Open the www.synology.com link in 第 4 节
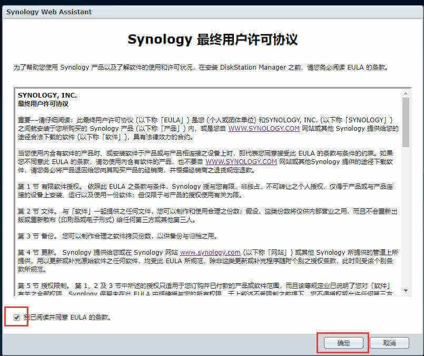 pyautogui.click(x=210, y=252)
